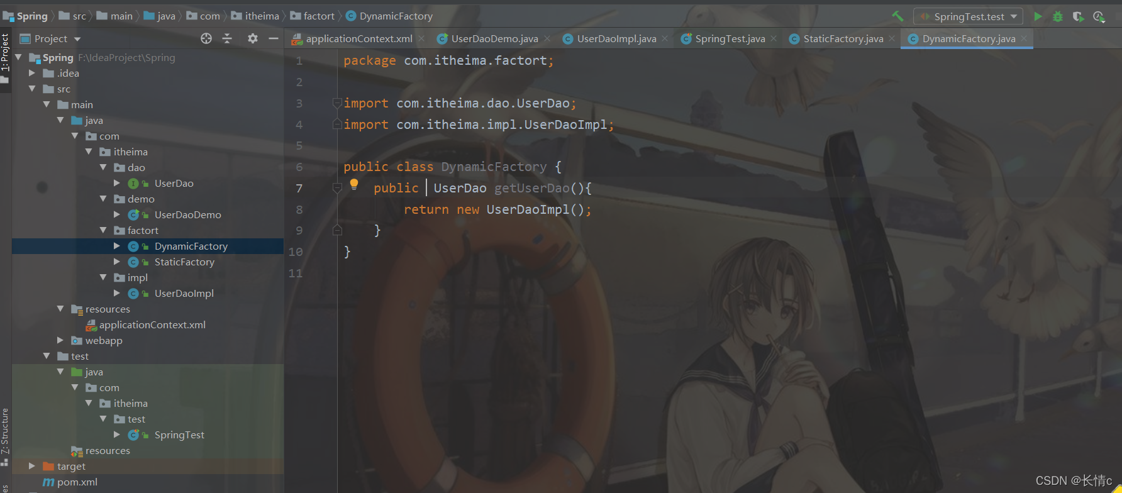Collapse the Spring project root node

pos(18,57)
